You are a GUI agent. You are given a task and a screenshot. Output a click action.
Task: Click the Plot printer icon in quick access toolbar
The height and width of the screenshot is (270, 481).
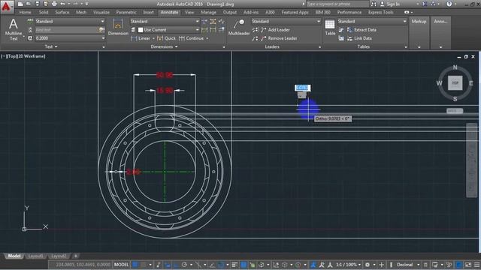click(54, 4)
